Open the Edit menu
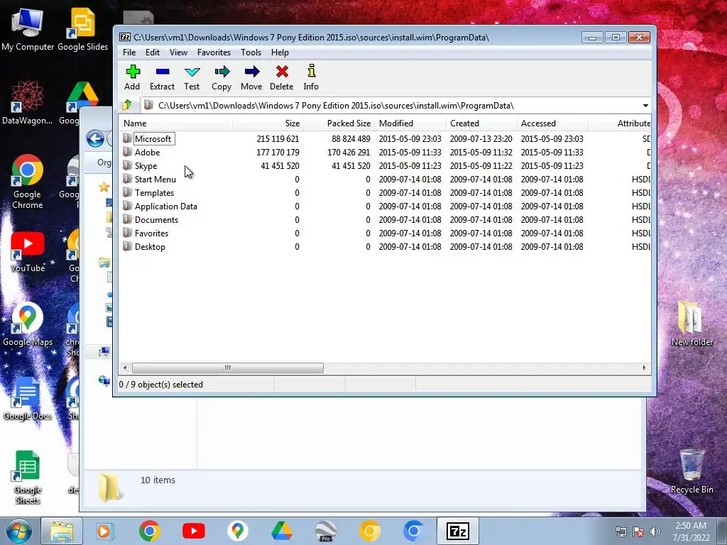The image size is (727, 545). 153,53
